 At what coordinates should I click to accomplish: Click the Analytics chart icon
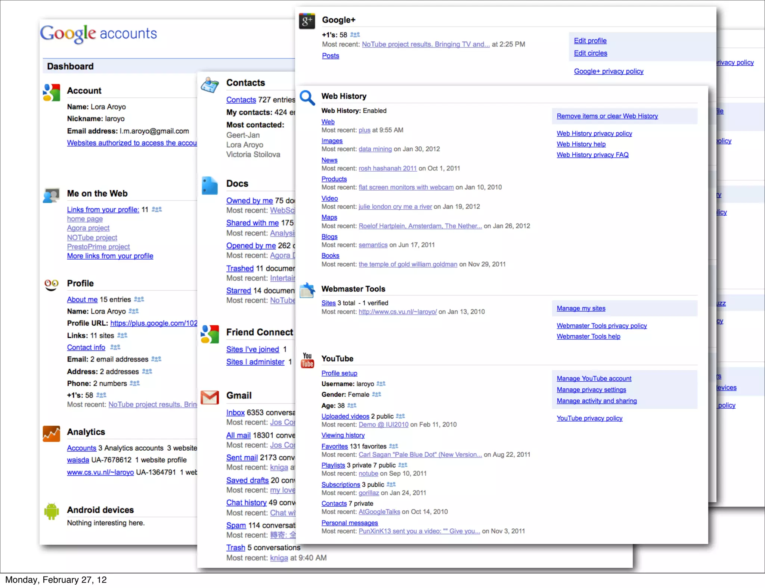click(x=52, y=434)
